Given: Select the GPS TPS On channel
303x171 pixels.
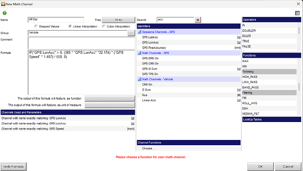Looking at the screenshot, I should [188, 74].
